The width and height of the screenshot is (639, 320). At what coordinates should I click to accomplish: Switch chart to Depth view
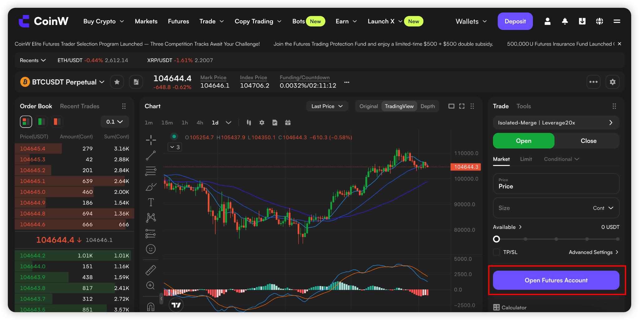[x=427, y=106]
